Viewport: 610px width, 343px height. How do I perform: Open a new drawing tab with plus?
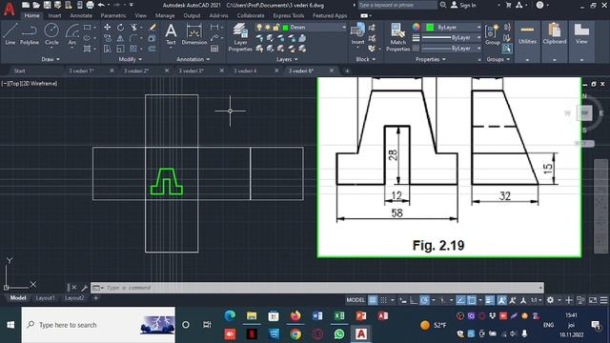tap(347, 71)
